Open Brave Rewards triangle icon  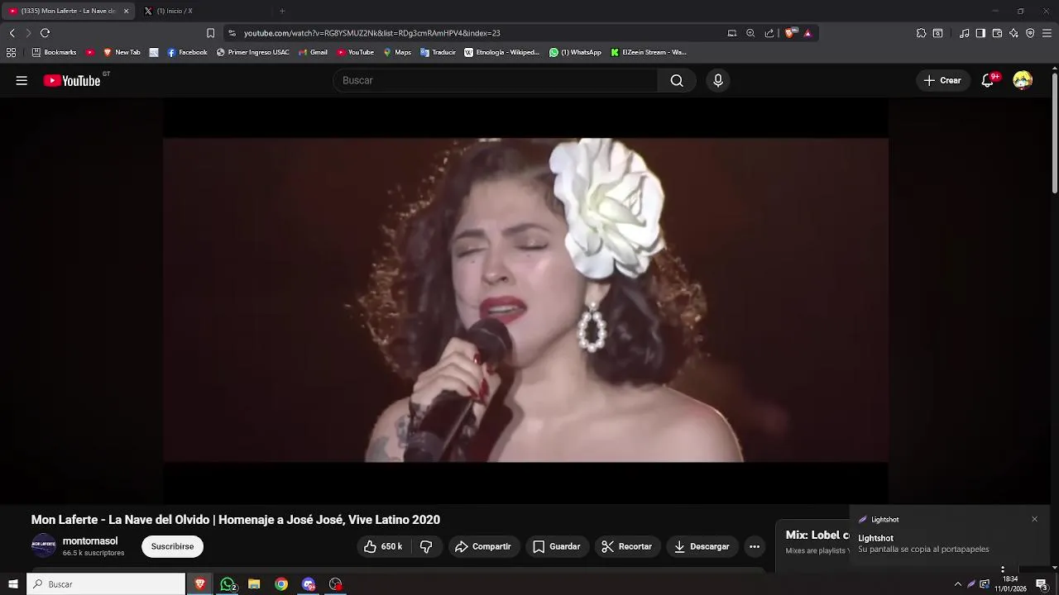click(x=807, y=33)
